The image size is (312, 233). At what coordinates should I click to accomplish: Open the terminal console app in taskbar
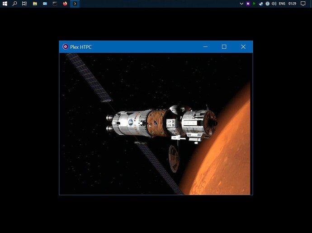55,4
